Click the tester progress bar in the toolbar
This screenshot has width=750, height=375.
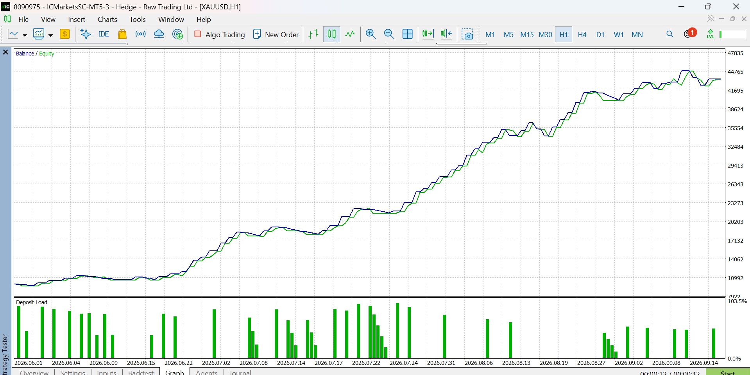[x=733, y=34]
